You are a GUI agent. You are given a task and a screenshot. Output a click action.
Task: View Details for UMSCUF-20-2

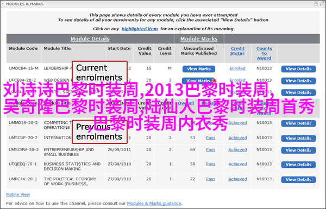coord(298,138)
